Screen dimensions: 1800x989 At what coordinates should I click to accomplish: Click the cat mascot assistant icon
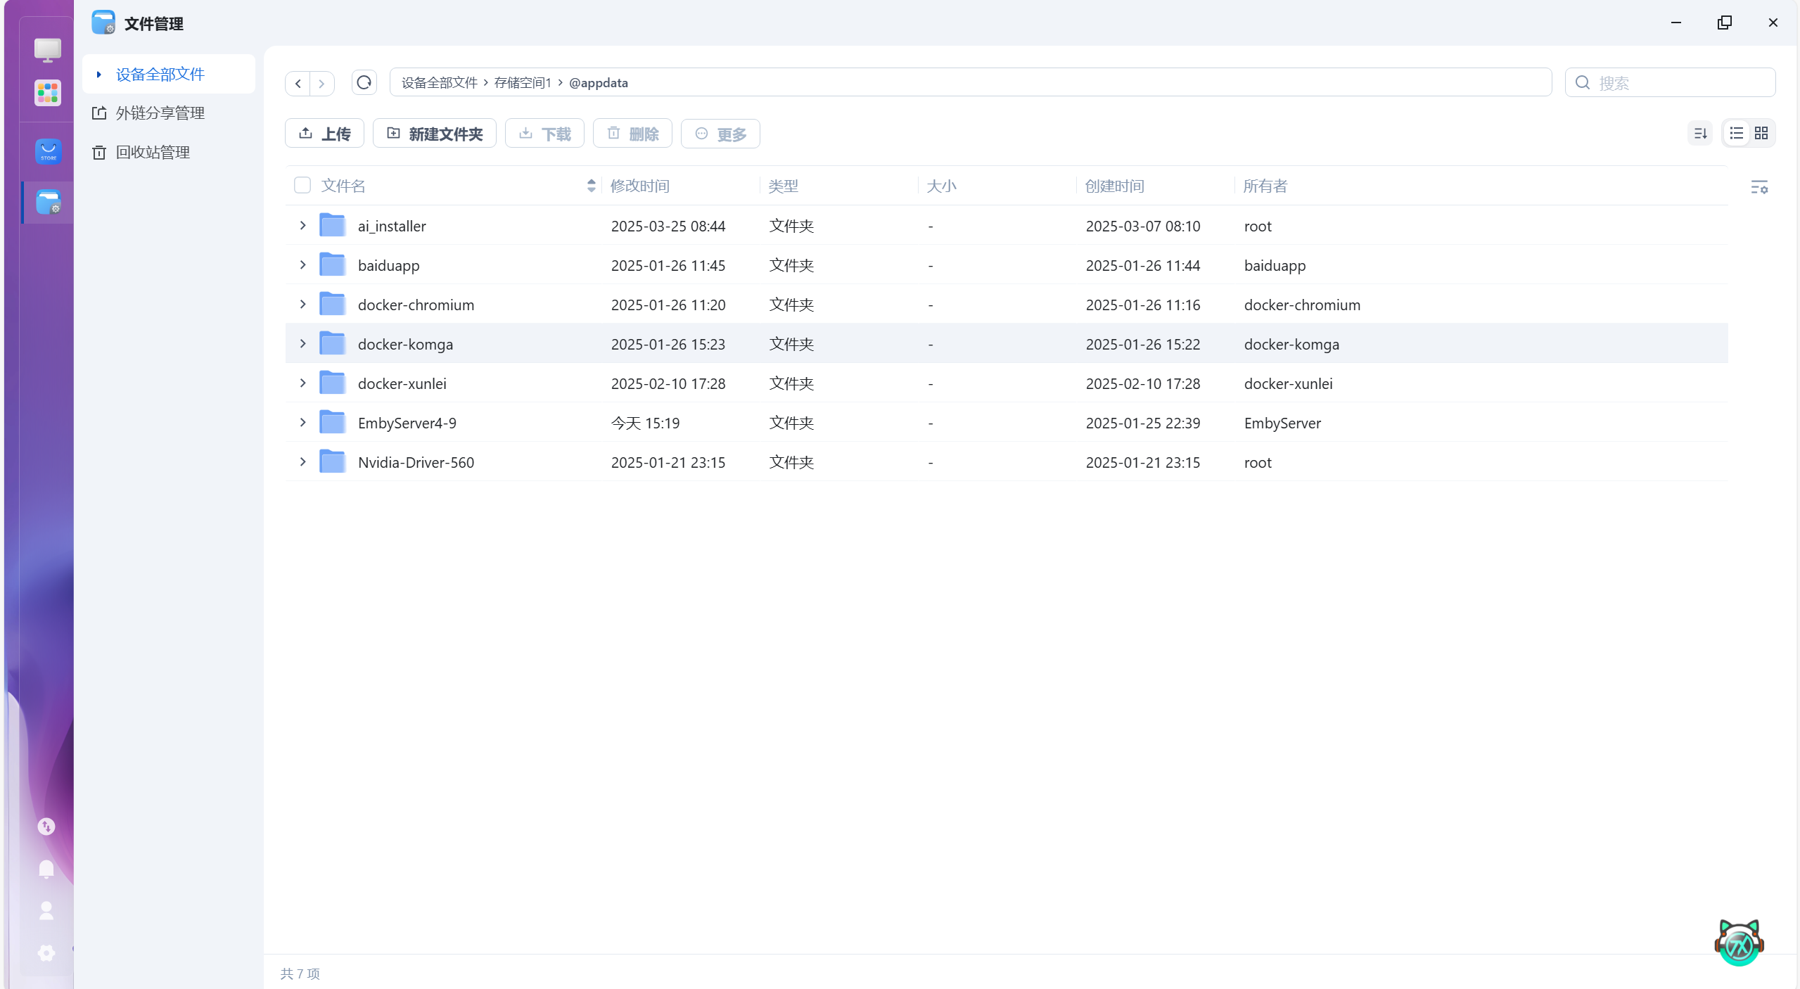pyautogui.click(x=1739, y=943)
